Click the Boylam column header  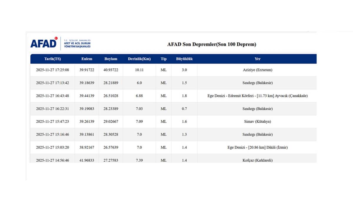coord(111,59)
